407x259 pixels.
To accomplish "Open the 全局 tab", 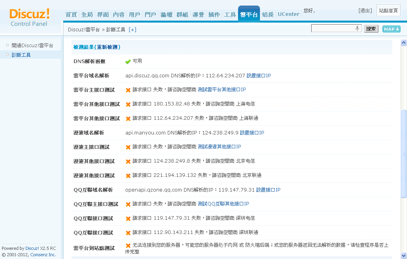I will tap(87, 15).
